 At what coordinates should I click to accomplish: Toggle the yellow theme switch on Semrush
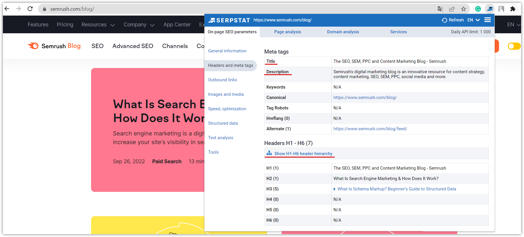click(514, 46)
